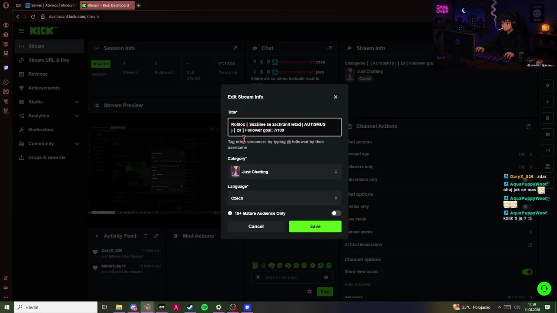Open the Session Info shortcut in the right rail
The height and width of the screenshot is (313, 557).
[x=548, y=85]
